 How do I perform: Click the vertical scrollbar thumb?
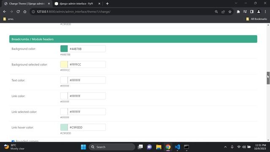pos(268,78)
